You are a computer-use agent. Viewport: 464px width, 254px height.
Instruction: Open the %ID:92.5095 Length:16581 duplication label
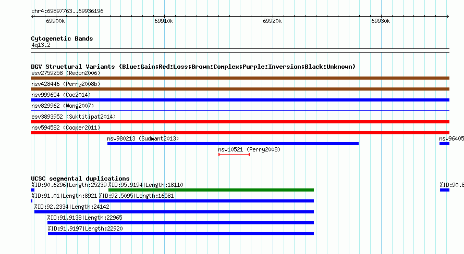136,196
